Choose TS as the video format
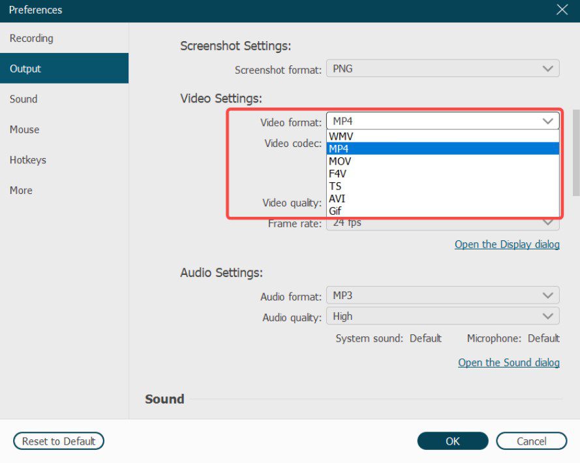Image resolution: width=580 pixels, height=463 pixels. pos(335,186)
